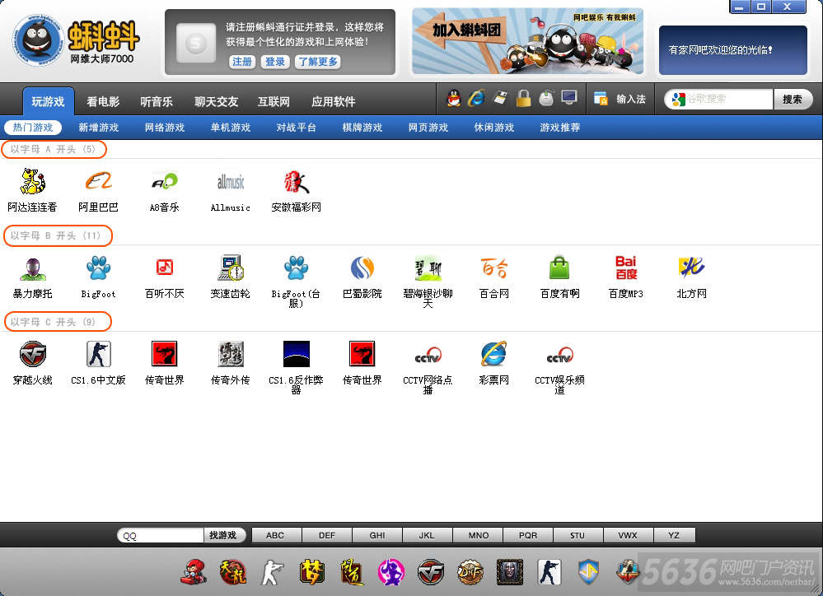Viewport: 823px width, 596px height.
Task: Open the 百合网 shortcut
Action: point(494,277)
